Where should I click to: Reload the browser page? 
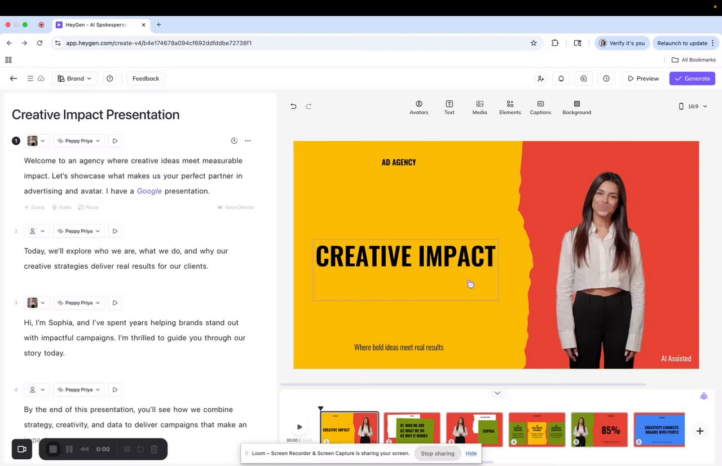click(39, 43)
